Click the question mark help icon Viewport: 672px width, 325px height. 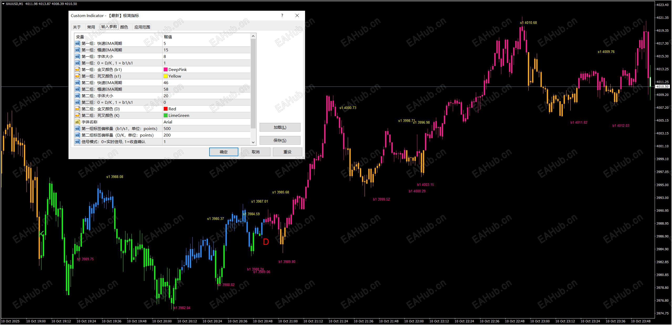[x=282, y=15]
